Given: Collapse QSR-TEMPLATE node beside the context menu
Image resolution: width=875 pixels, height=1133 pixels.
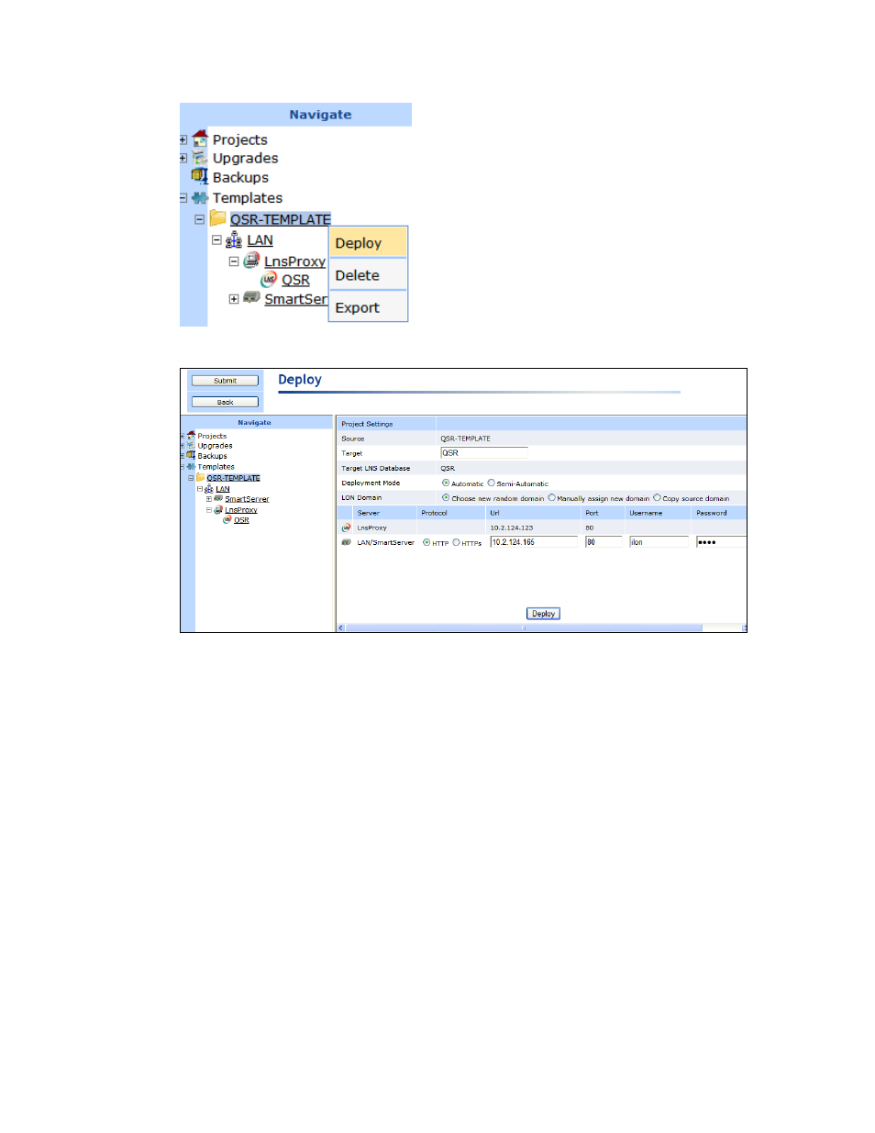Looking at the screenshot, I should point(199,219).
